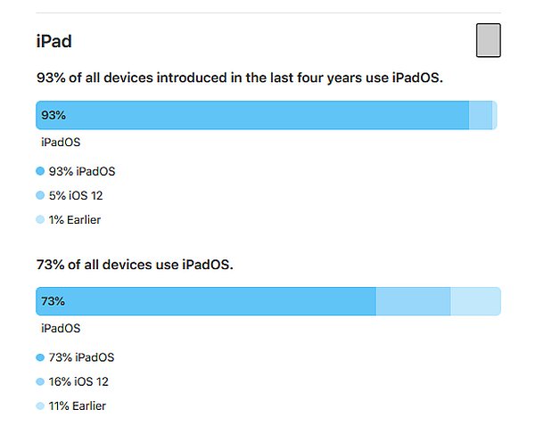
Task: Click the 11% Earlier legend dot
Action: pos(40,405)
